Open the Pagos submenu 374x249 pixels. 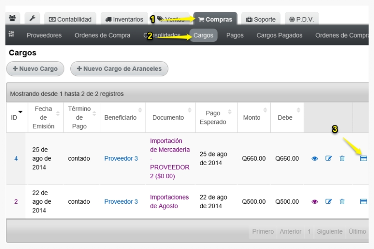tap(235, 35)
